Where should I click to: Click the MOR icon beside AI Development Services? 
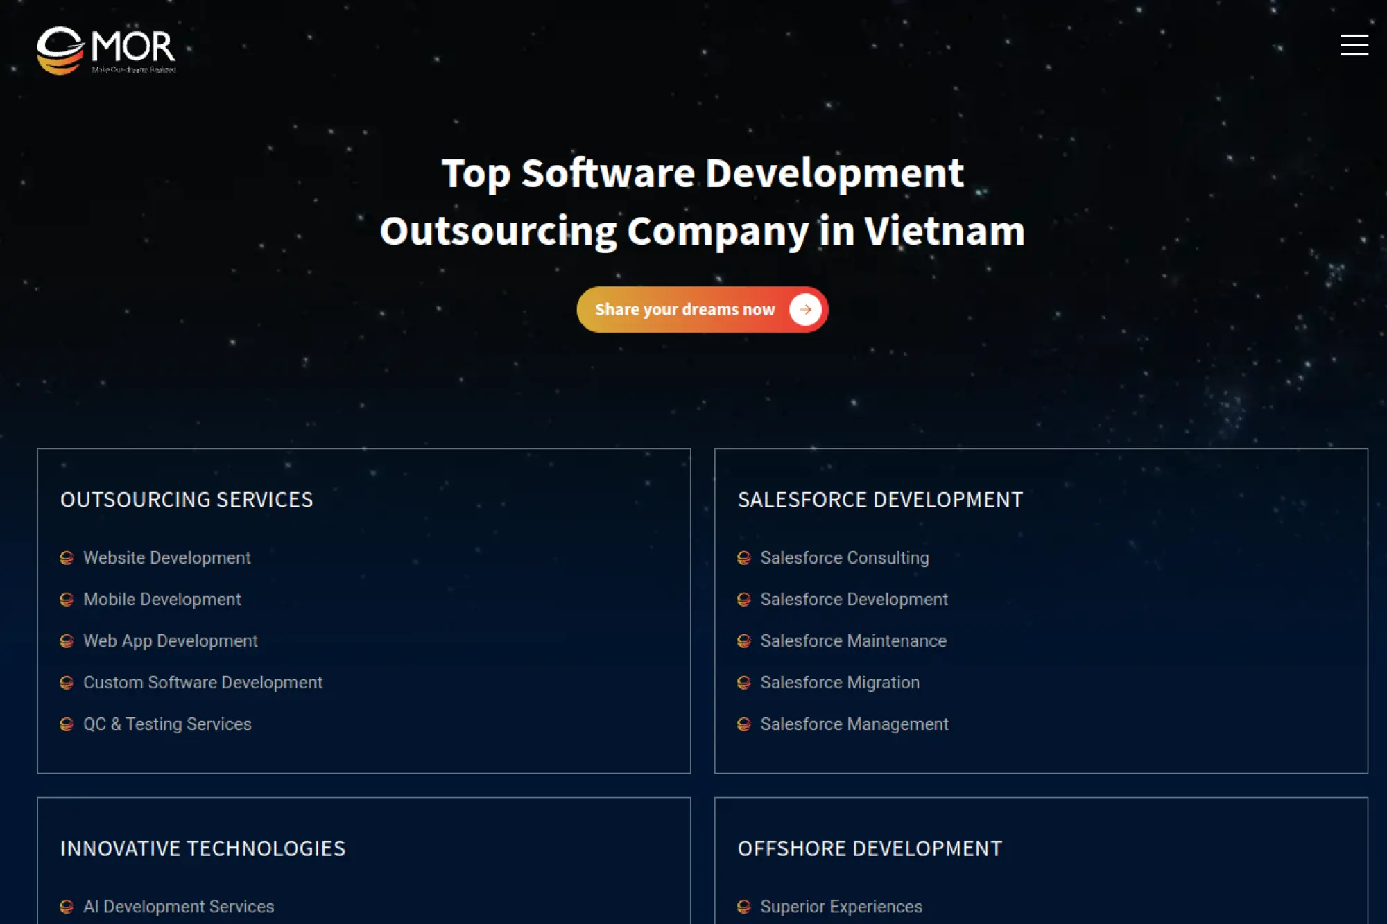click(66, 906)
